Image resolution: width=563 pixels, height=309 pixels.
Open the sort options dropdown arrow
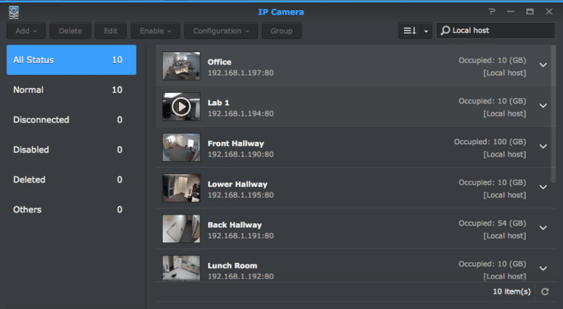(x=426, y=31)
